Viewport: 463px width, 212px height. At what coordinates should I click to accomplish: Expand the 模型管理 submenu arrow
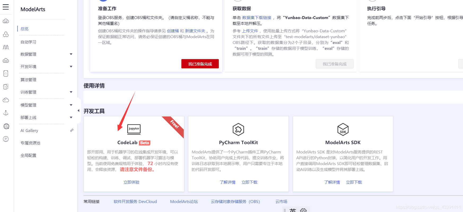[x=71, y=105]
